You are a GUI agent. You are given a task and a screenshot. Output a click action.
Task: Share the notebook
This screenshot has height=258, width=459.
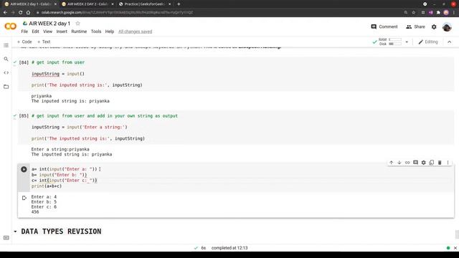(x=415, y=27)
